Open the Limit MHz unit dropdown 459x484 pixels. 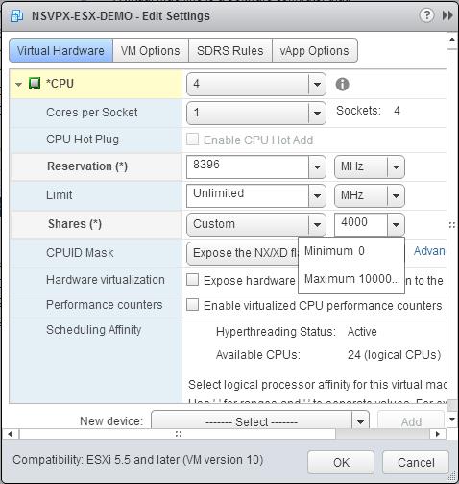pyautogui.click(x=370, y=195)
